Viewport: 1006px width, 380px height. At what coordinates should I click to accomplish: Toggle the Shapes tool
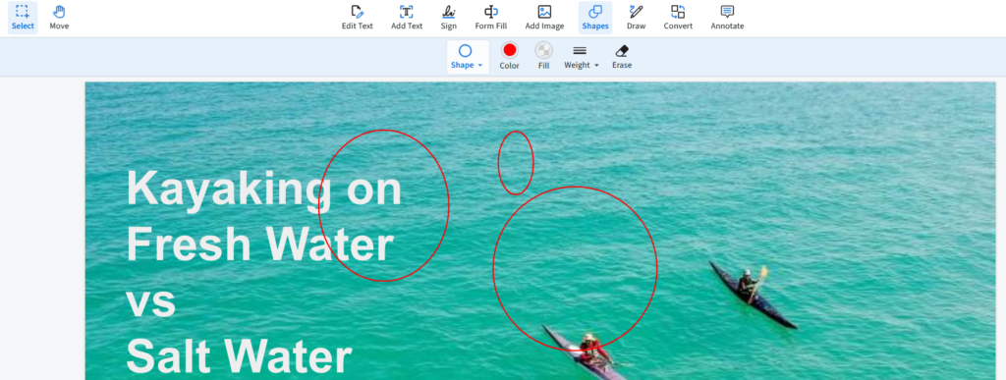point(595,18)
